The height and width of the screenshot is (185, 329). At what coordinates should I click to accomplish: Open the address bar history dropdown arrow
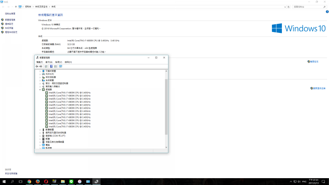285,7
